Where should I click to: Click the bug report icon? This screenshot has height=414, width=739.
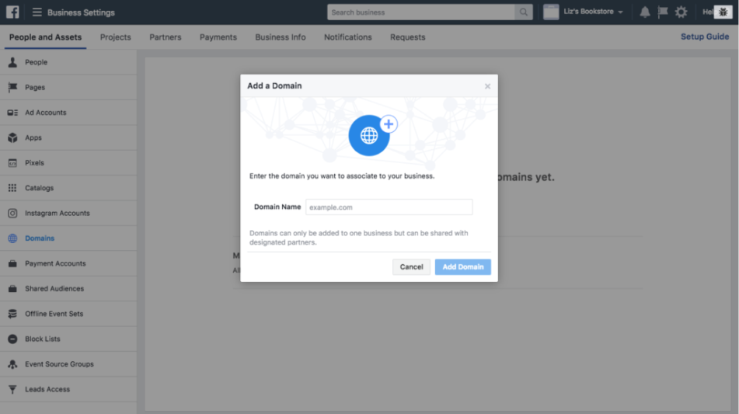(723, 12)
